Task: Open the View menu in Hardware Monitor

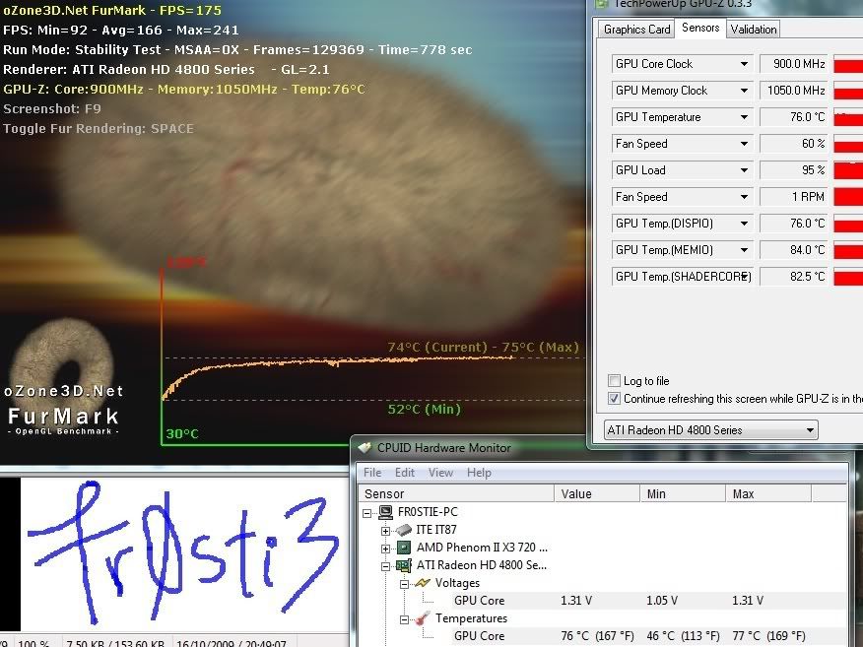Action: [x=440, y=472]
